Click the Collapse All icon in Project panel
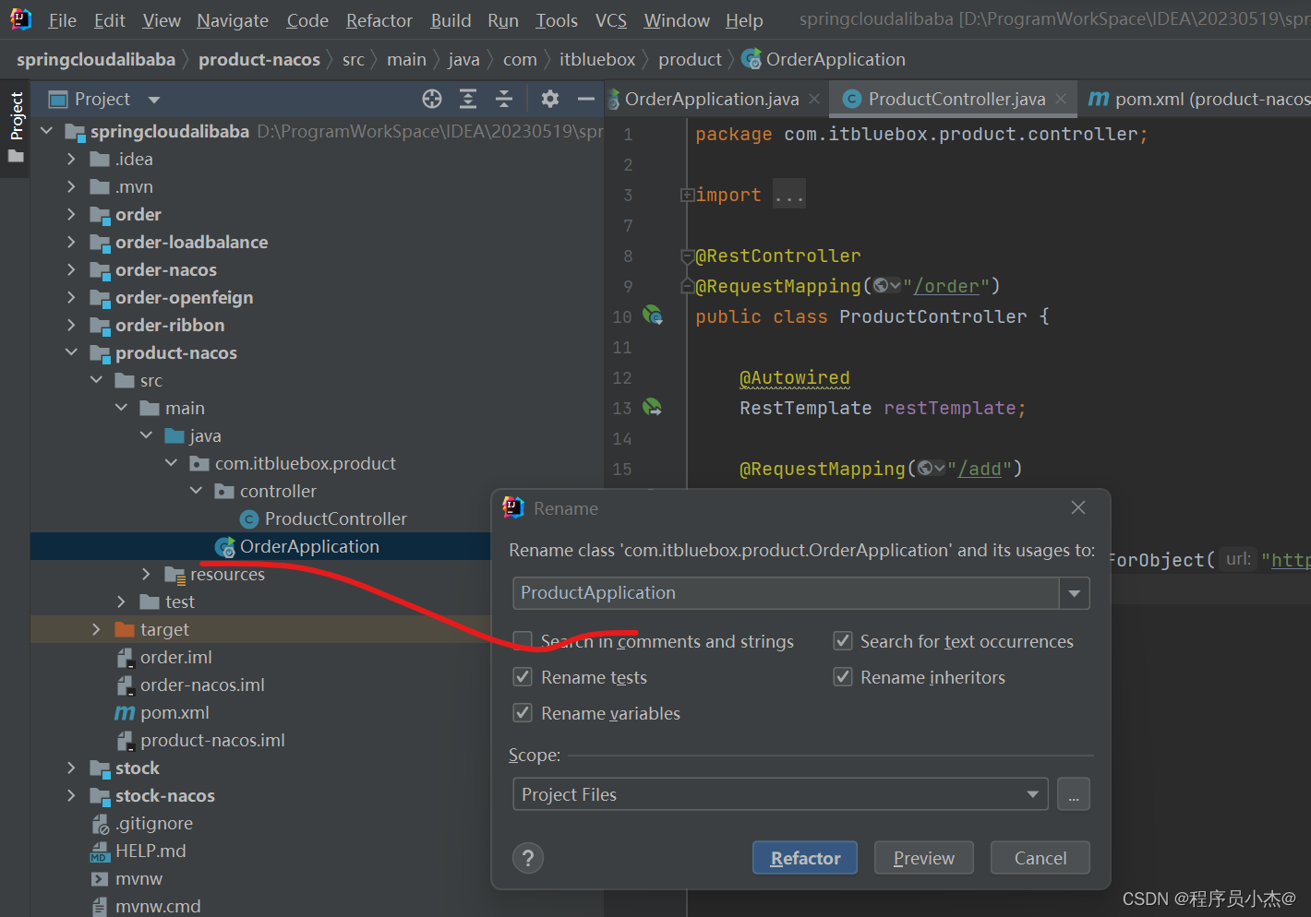This screenshot has width=1311, height=917. click(504, 99)
